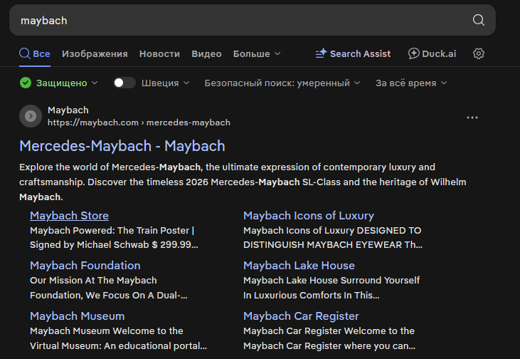Click the Maybach site favicon circle
Image resolution: width=520 pixels, height=359 pixels.
pyautogui.click(x=31, y=116)
